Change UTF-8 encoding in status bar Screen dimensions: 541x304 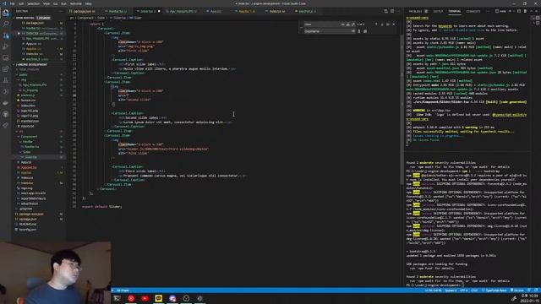coord(463,290)
